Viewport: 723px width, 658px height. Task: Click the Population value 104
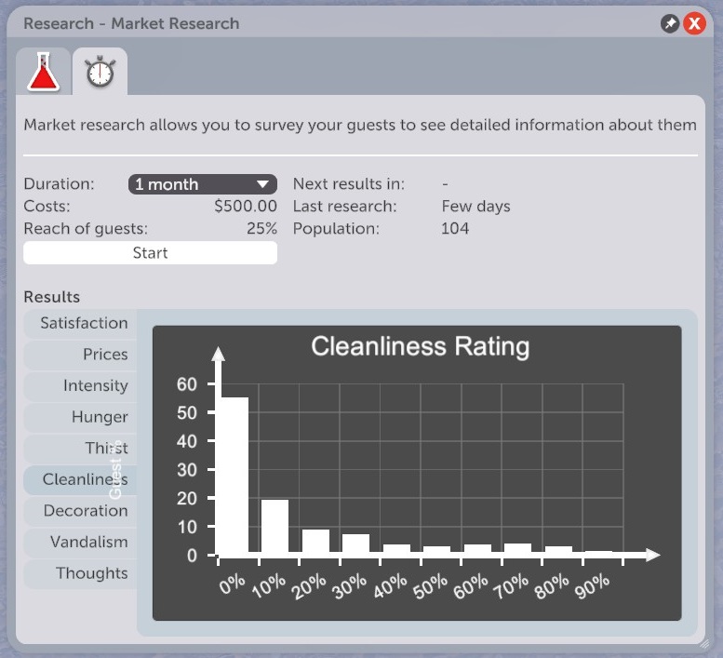point(455,229)
